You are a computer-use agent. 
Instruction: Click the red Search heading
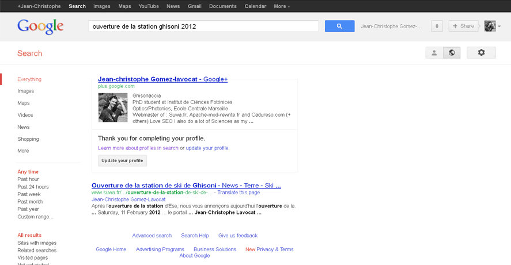tap(29, 53)
